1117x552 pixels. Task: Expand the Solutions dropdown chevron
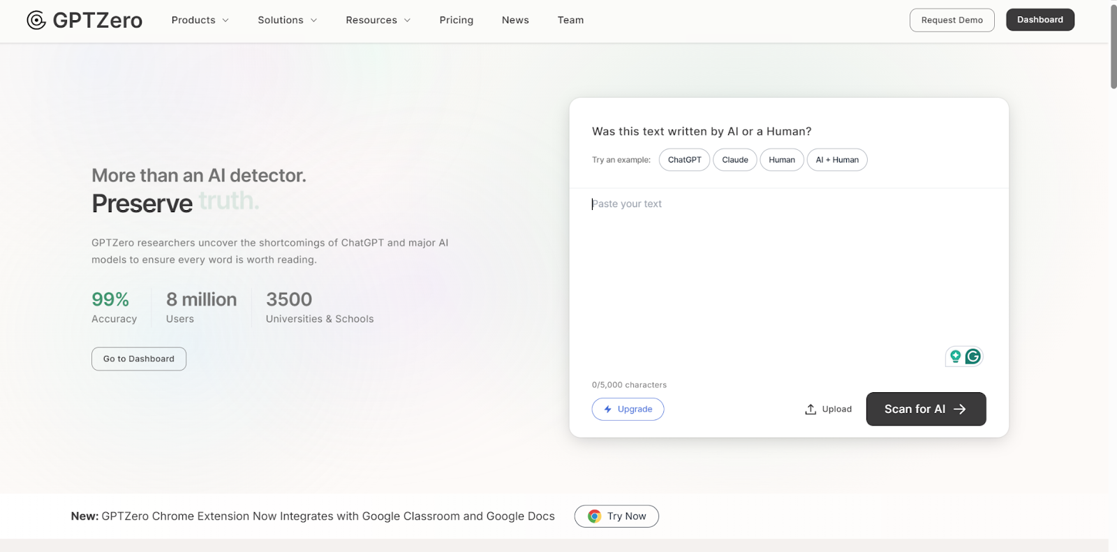313,20
